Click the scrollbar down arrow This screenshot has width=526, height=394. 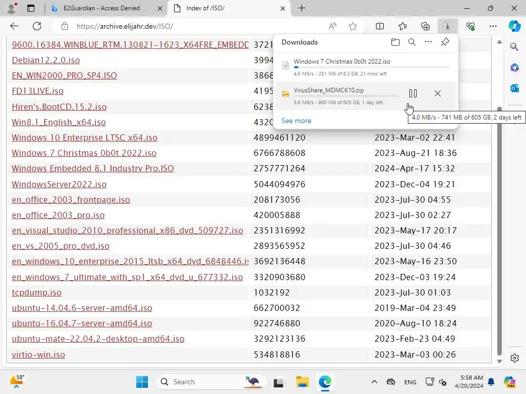click(x=499, y=361)
